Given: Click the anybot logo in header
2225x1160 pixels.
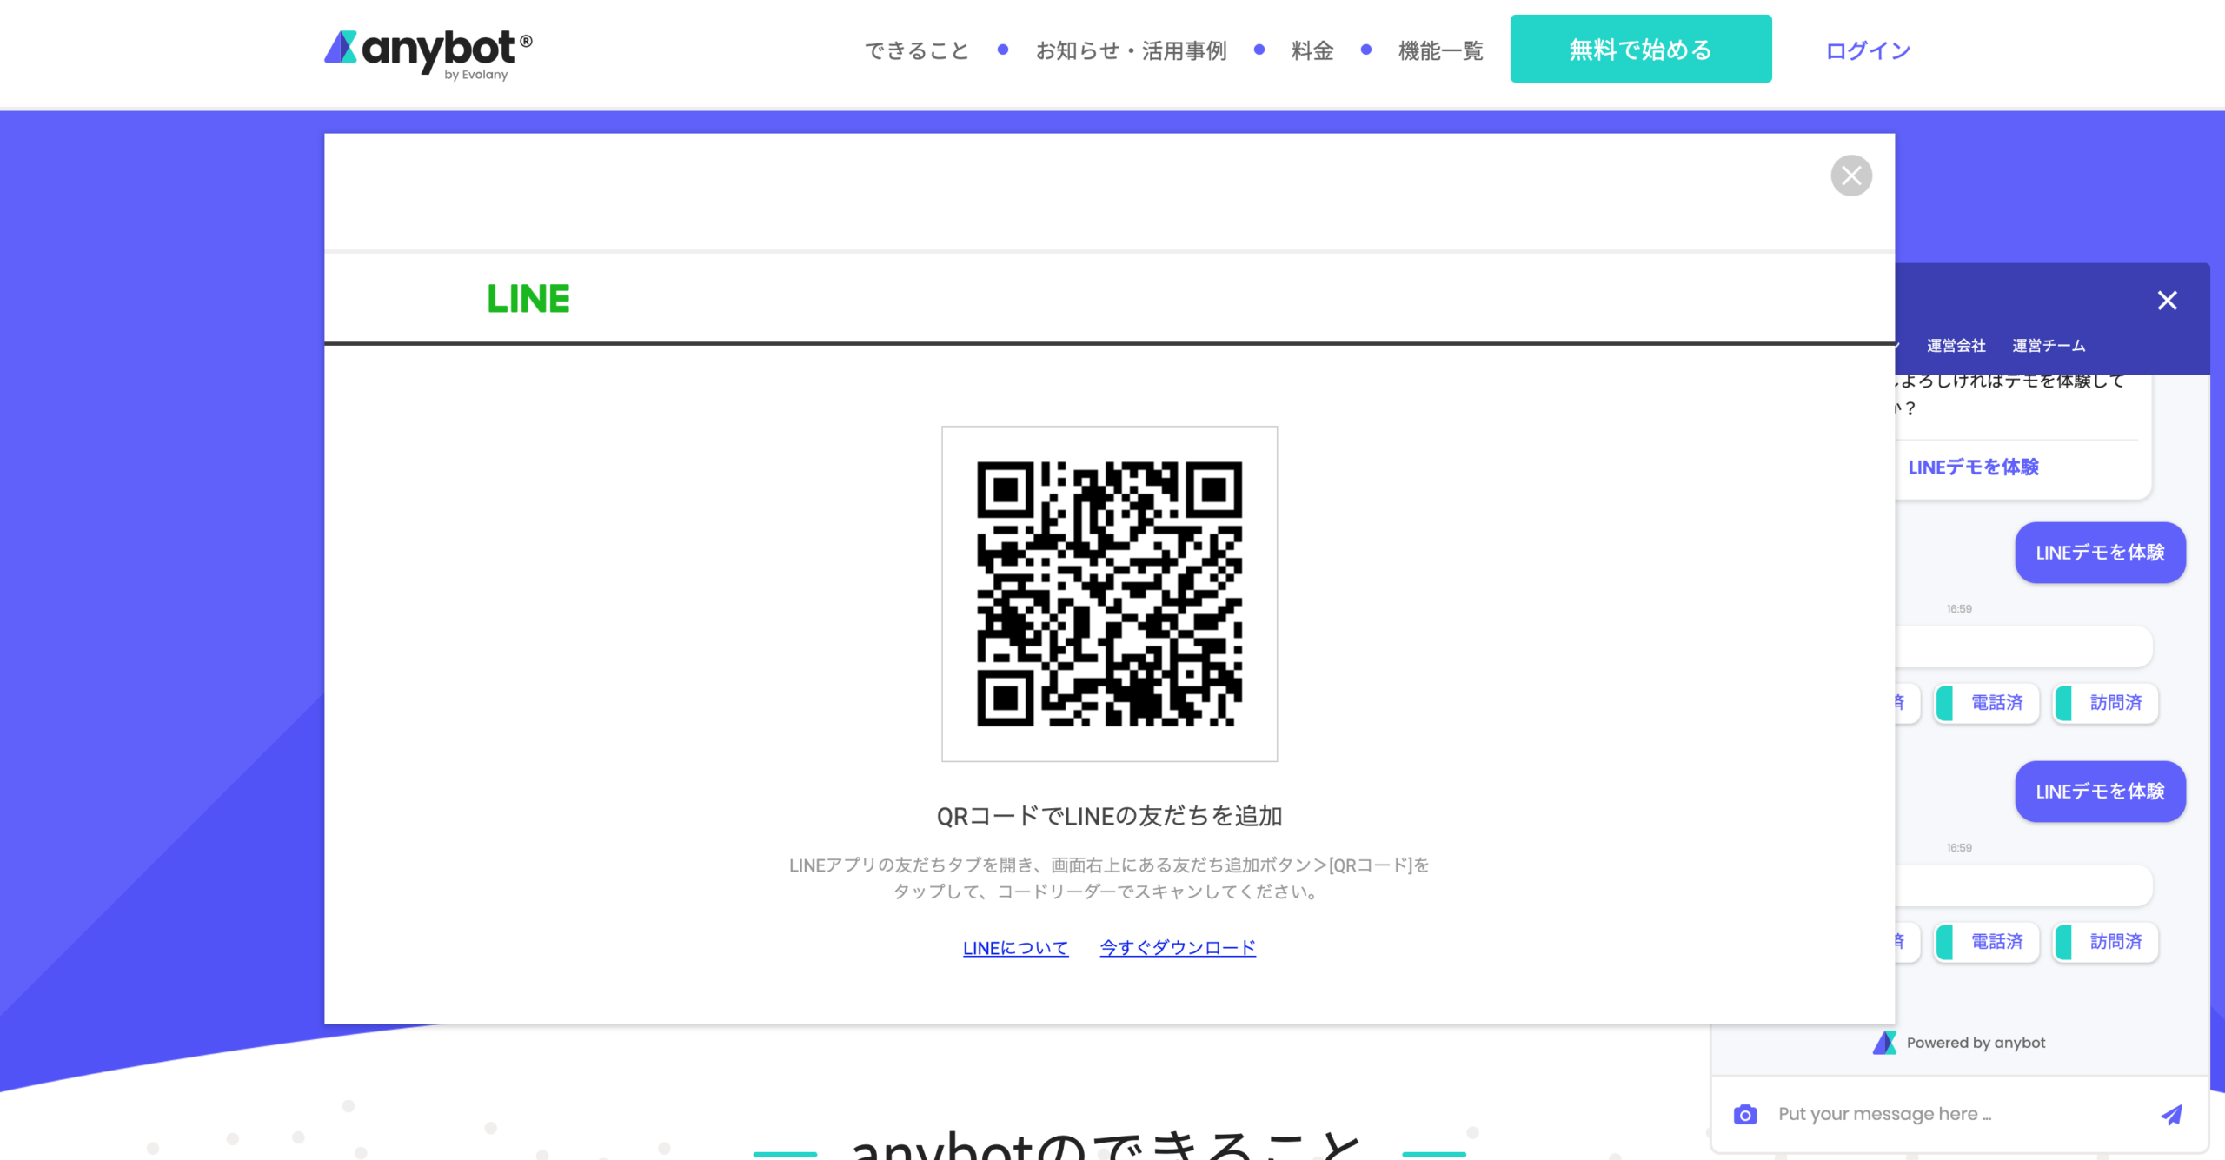Looking at the screenshot, I should pyautogui.click(x=428, y=55).
